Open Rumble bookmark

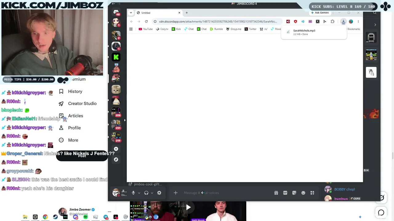216,29
